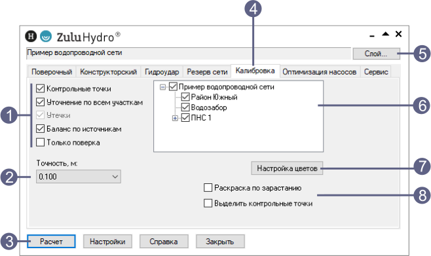Select the Водозабор tree label
The height and width of the screenshot is (256, 431).
[209, 107]
